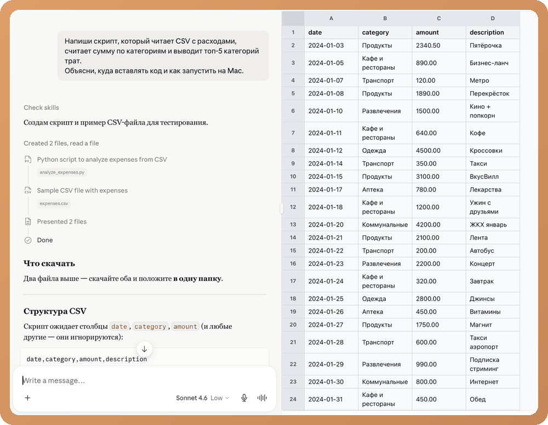The image size is (548, 425).
Task: Open the analyze_expenses.py file chip
Action: point(62,172)
